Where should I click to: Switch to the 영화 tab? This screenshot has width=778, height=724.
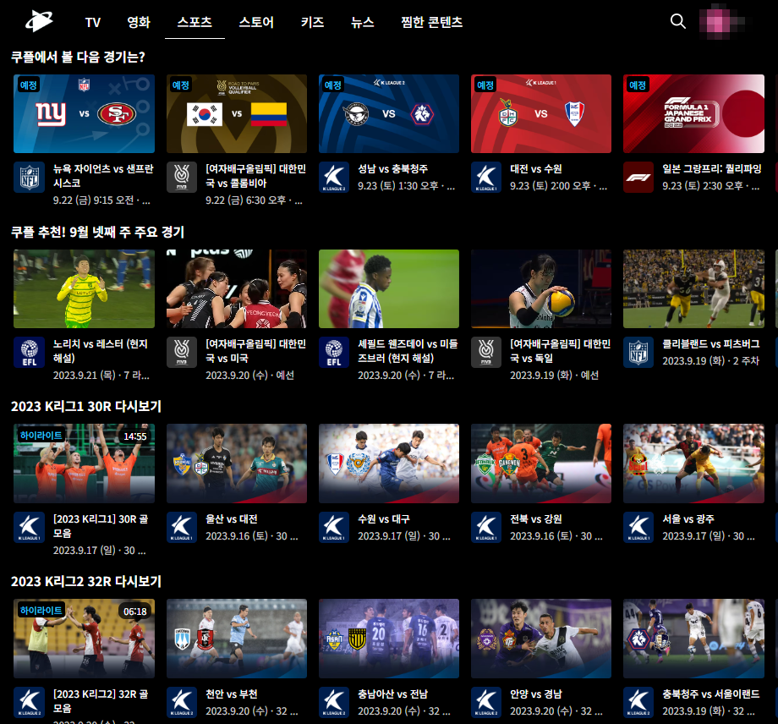(x=139, y=22)
